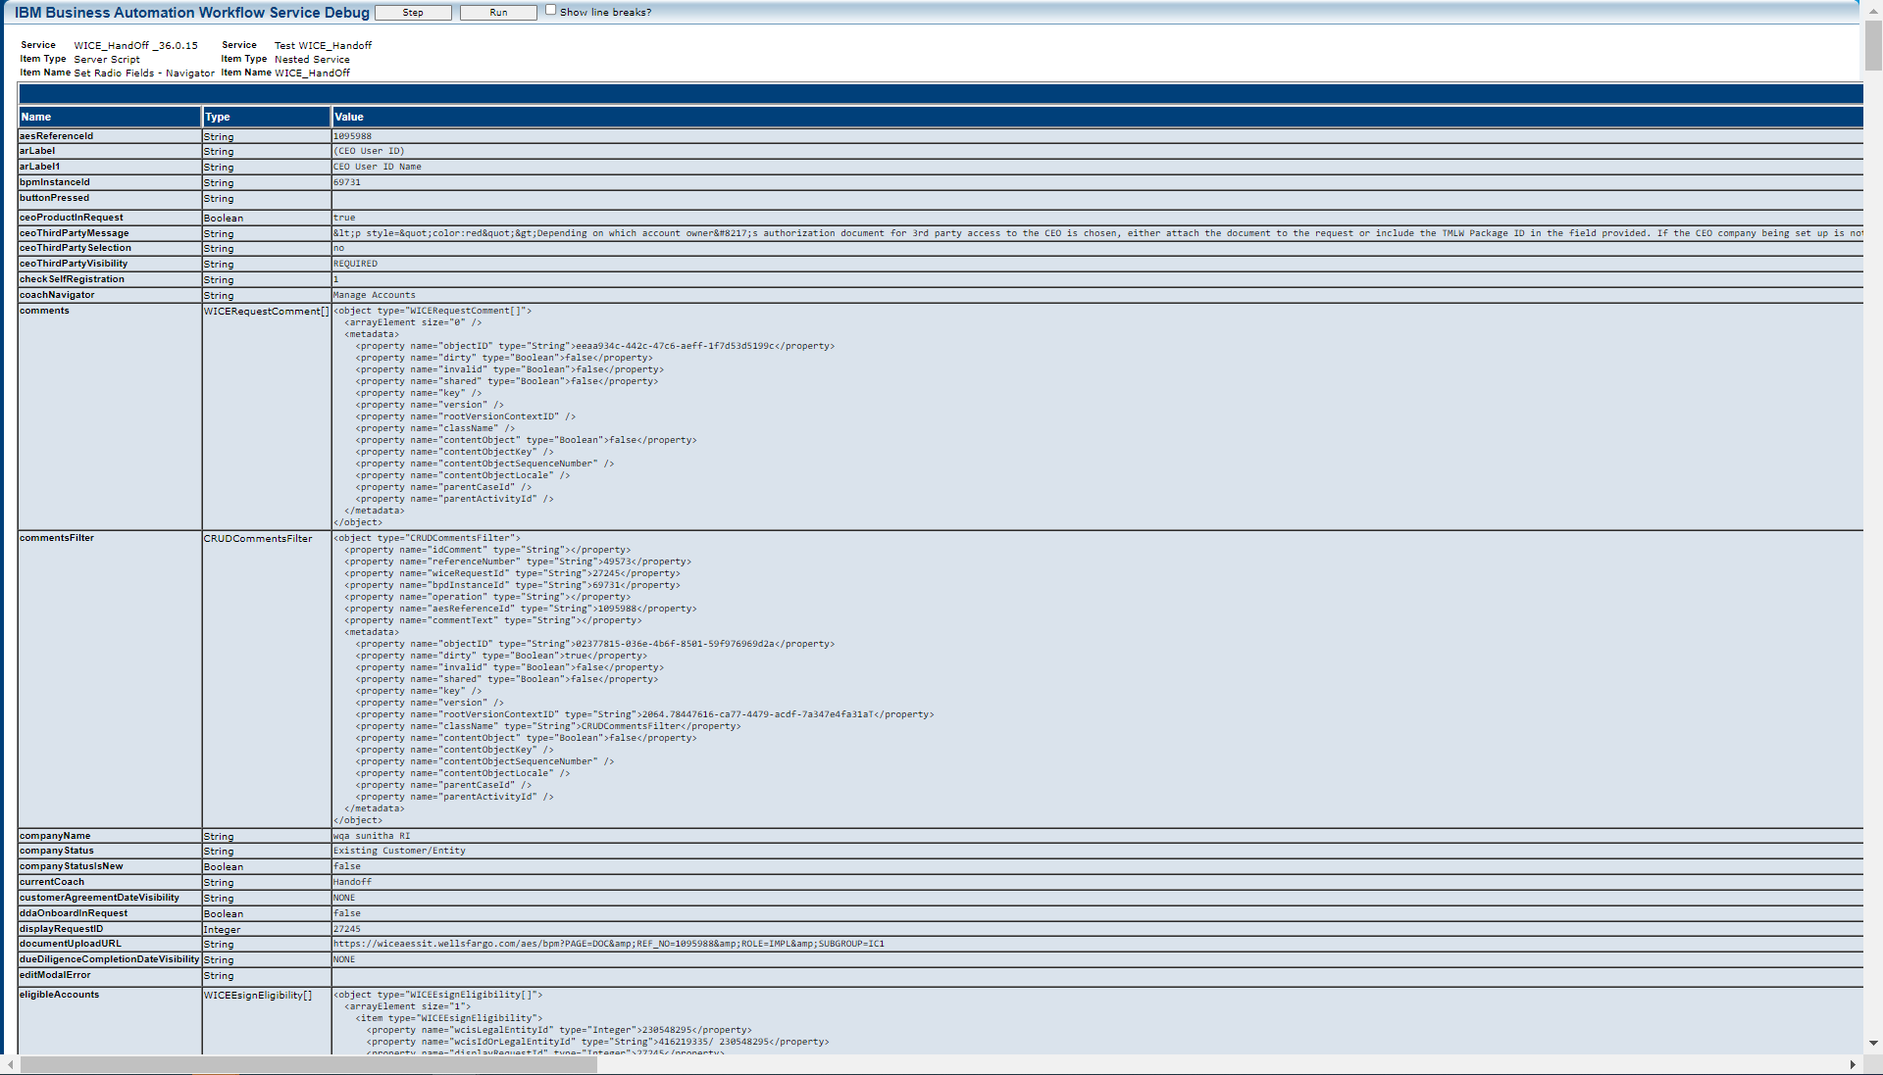
Task: Click the Run button
Action: pos(498,13)
